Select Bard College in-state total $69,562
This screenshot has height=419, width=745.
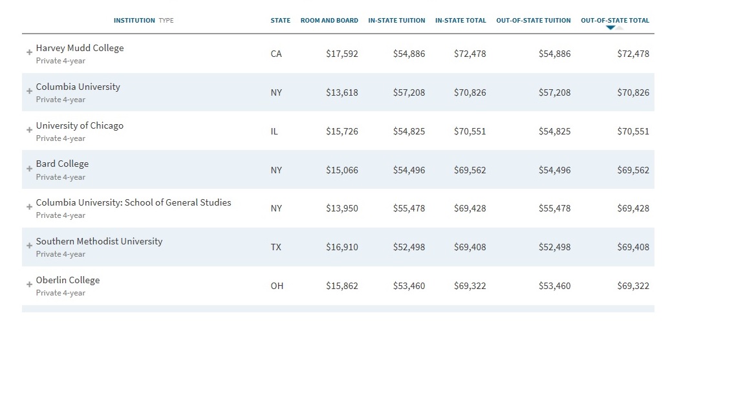point(470,170)
